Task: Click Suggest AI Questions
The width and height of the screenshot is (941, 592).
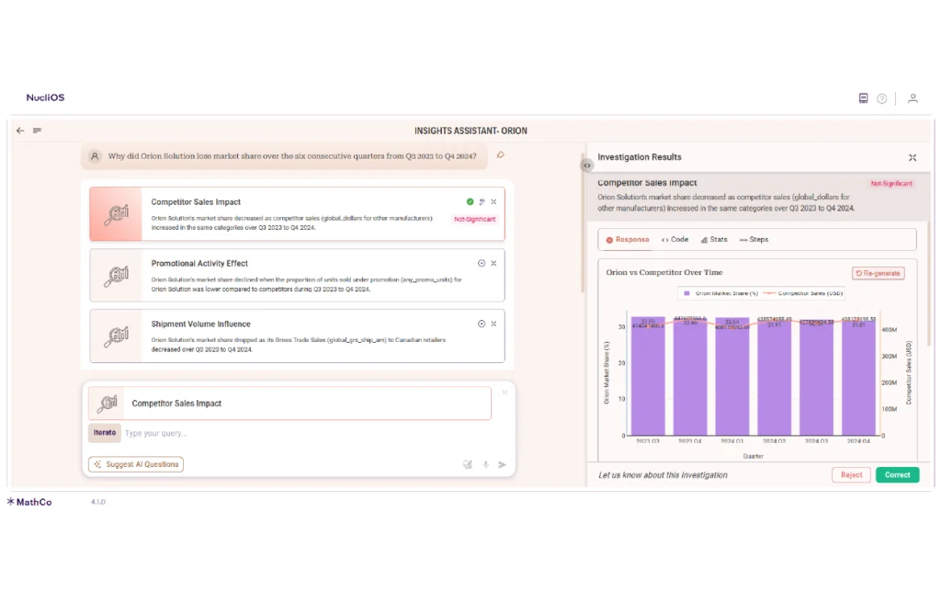Action: pos(136,464)
